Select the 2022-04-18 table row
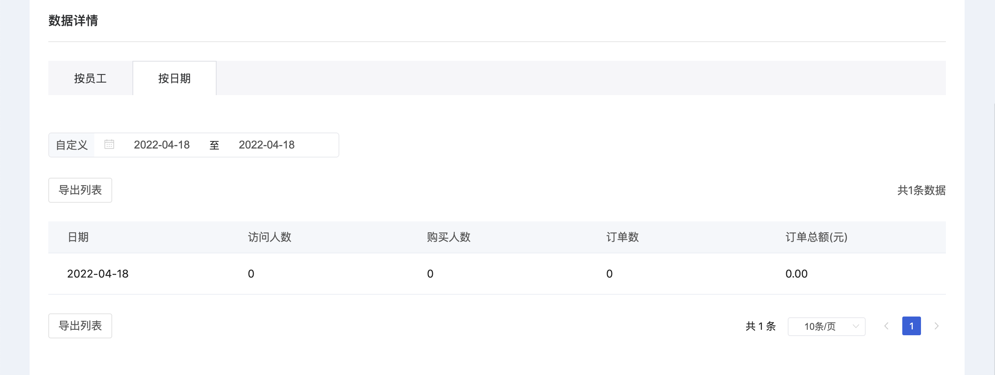The height and width of the screenshot is (375, 995). coord(497,274)
